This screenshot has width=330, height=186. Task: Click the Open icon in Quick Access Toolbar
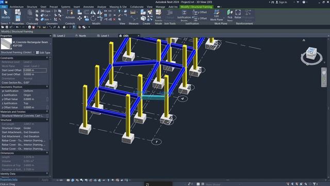coord(3,27)
